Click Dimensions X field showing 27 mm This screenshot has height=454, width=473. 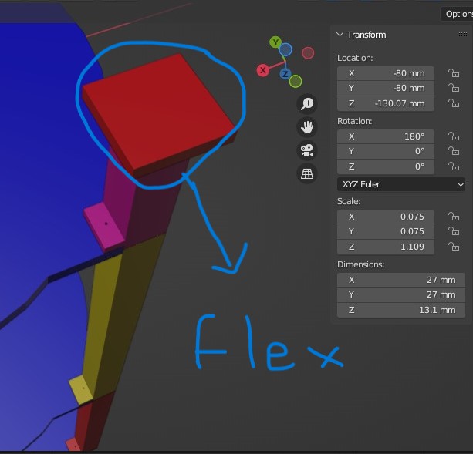[401, 280]
